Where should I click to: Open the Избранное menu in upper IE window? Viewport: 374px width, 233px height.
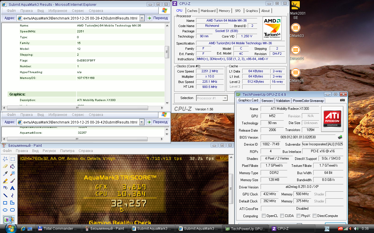point(58,11)
